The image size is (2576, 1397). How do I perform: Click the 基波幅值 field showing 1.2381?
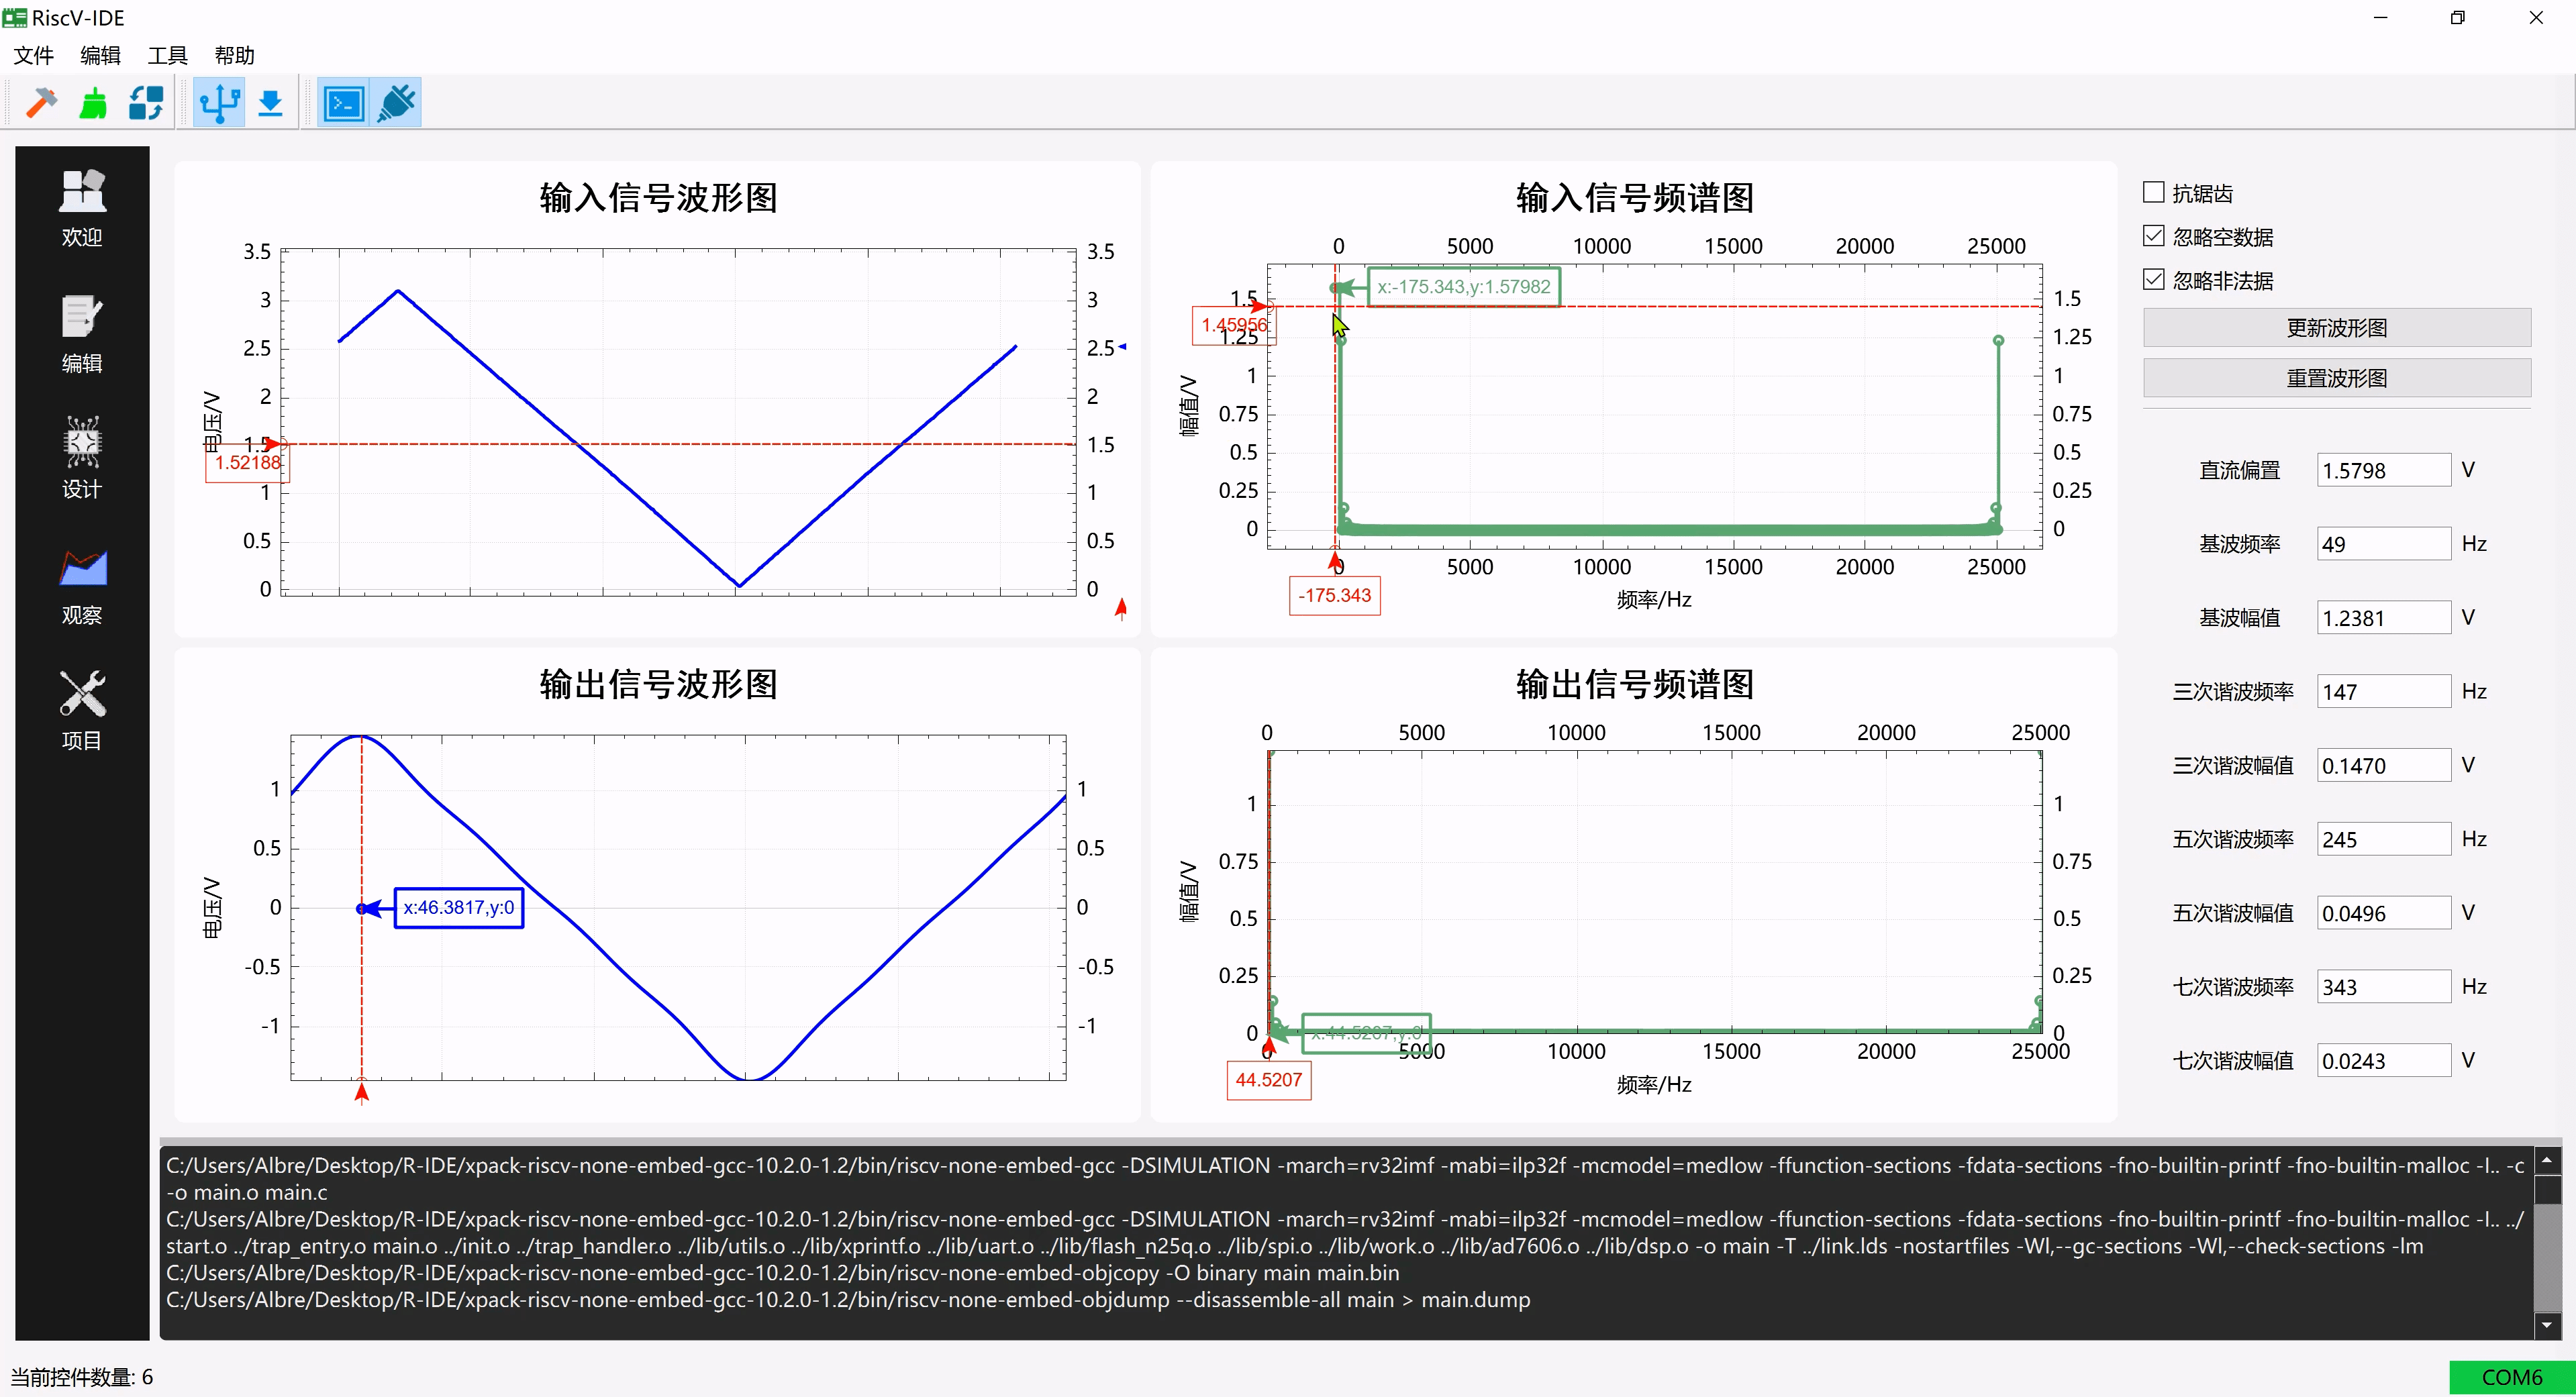click(x=2383, y=618)
